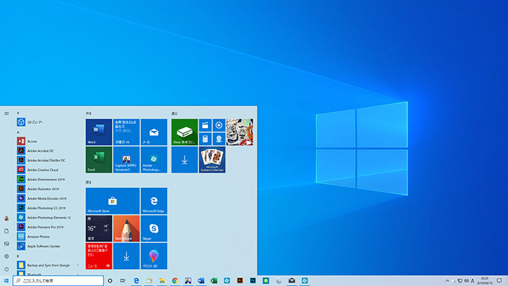Launch the ペイント 3D tile
Image resolution: width=508 pixels, height=286 pixels.
click(154, 256)
